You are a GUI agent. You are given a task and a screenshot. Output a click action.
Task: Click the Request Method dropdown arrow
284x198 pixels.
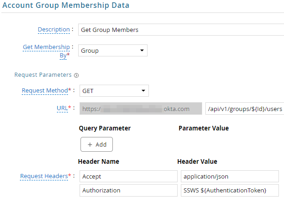click(x=143, y=91)
